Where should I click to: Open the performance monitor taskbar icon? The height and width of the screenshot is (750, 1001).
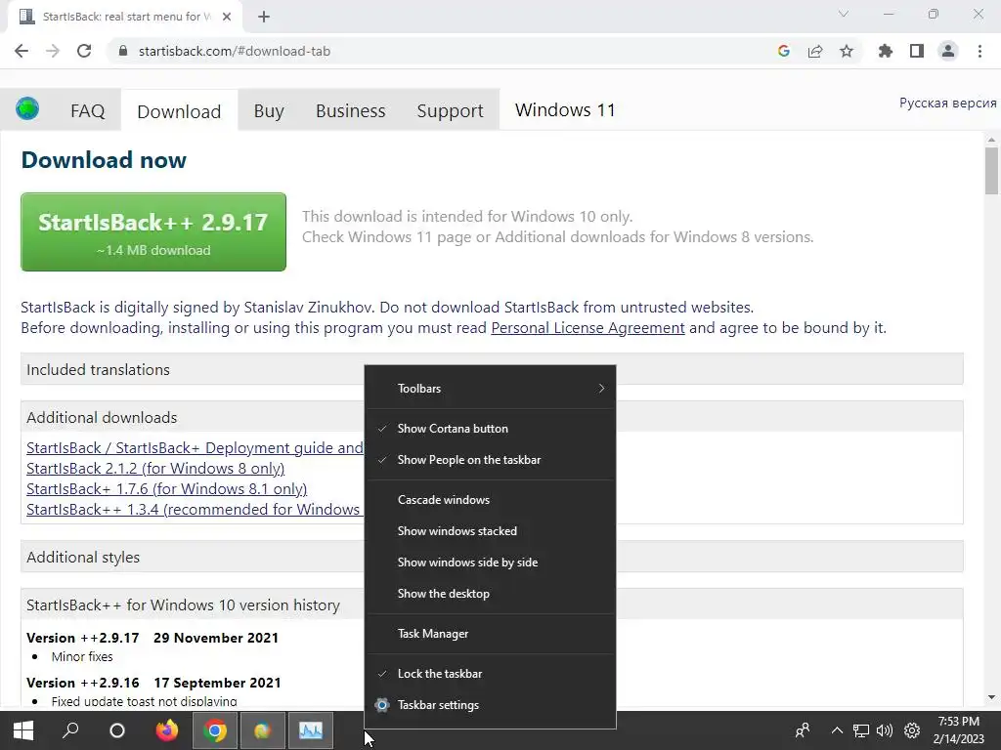(311, 730)
